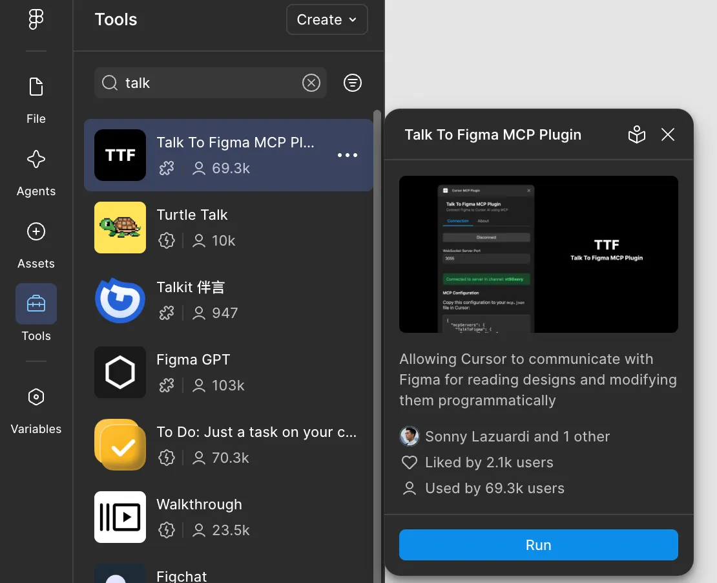The height and width of the screenshot is (583, 717).
Task: Open the filter options icon
Action: click(x=353, y=83)
